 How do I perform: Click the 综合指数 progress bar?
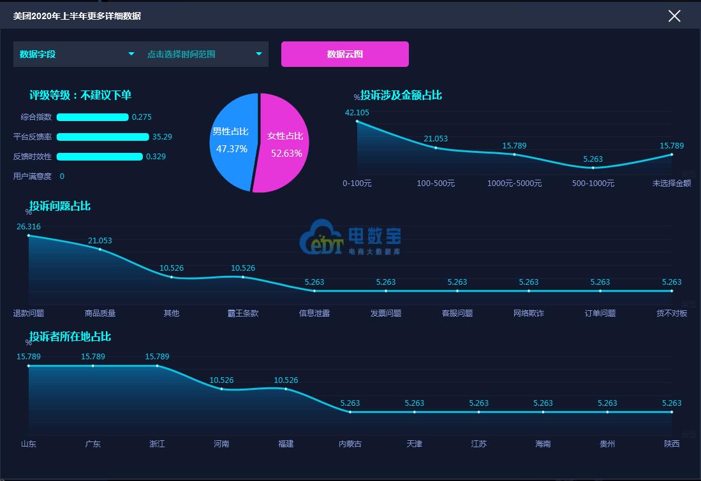[x=92, y=117]
